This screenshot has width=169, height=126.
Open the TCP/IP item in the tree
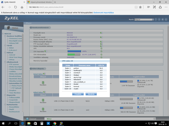click(x=12, y=55)
